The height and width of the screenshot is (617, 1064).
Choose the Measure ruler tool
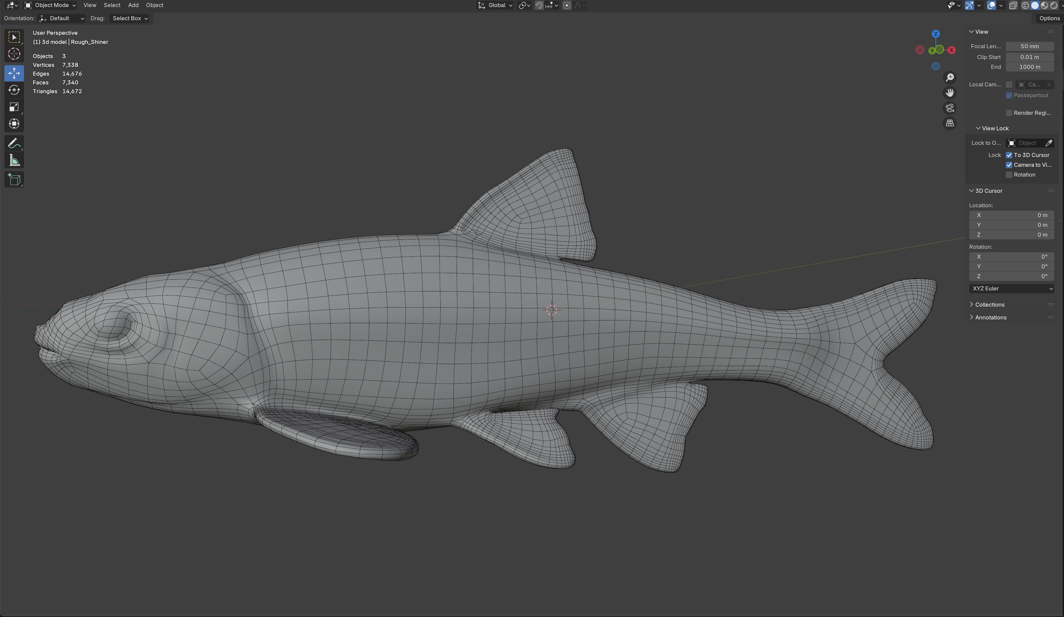coord(14,160)
